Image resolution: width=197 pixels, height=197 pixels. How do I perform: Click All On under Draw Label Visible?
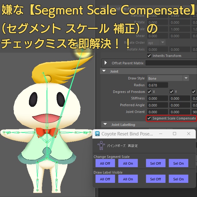coord(128,179)
